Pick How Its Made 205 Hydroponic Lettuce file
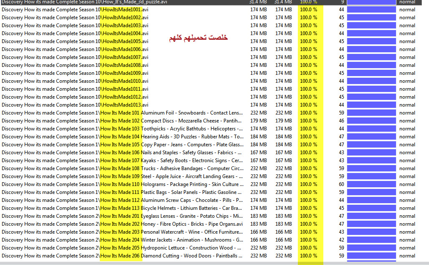The image size is (429, 265). click(x=122, y=248)
